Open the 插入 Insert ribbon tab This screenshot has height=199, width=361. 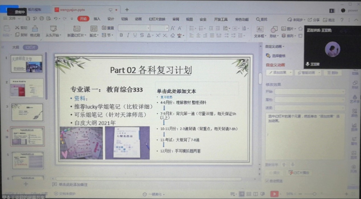coord(97,19)
